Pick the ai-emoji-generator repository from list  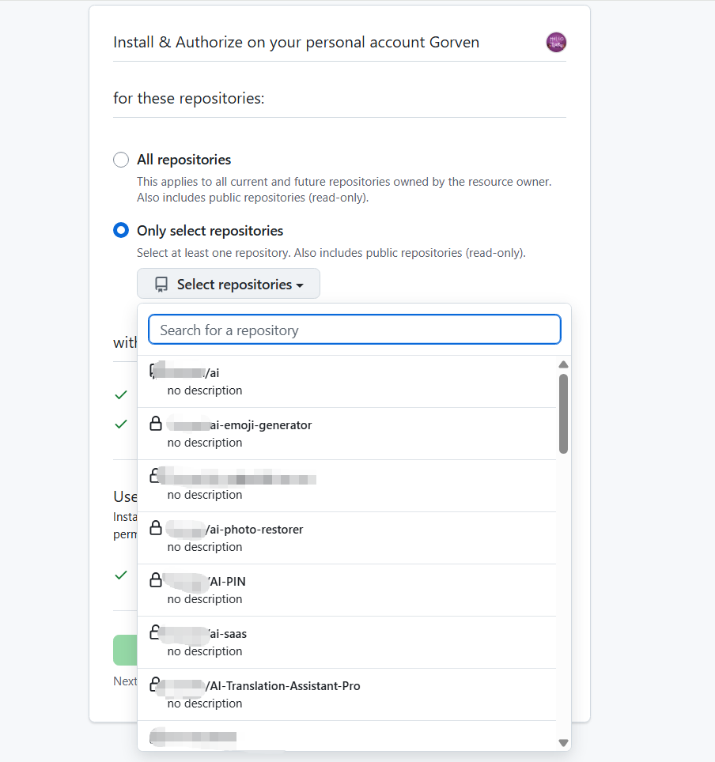coord(261,425)
